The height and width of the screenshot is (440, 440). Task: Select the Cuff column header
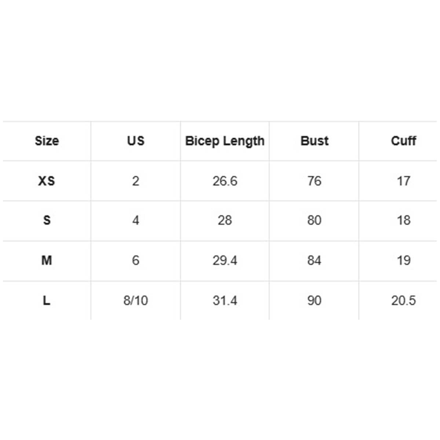click(403, 141)
